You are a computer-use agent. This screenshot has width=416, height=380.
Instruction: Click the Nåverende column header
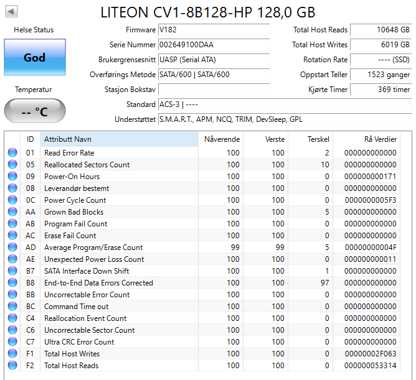(220, 139)
